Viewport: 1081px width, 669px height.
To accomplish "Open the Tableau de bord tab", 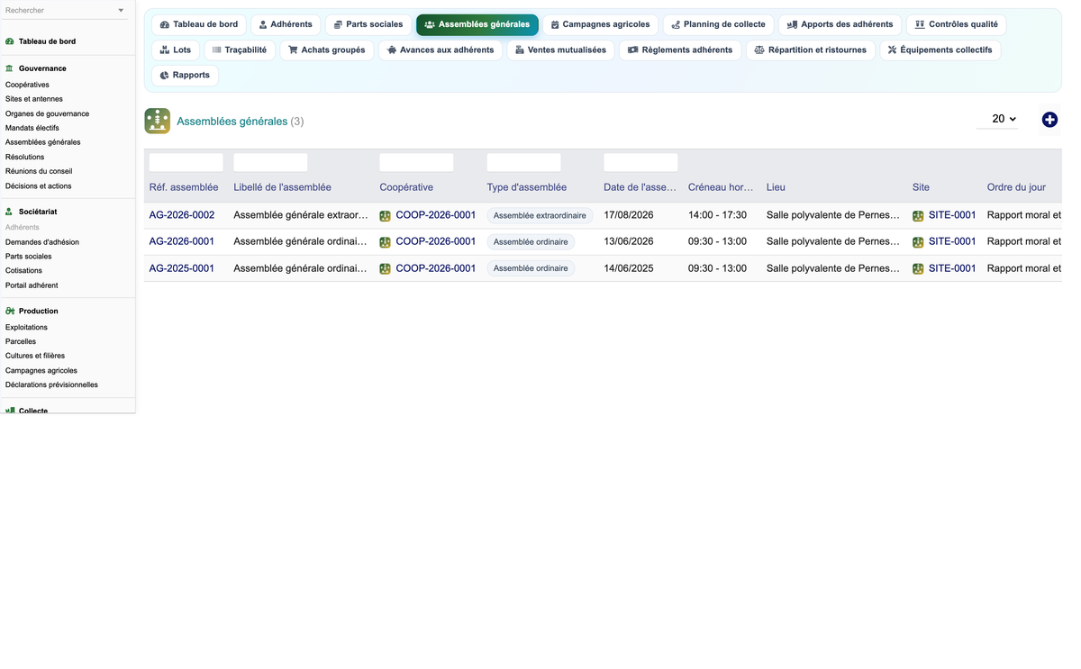I will 198,24.
